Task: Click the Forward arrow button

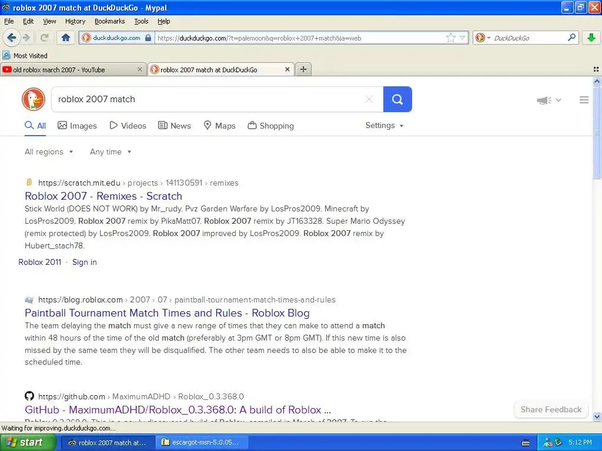Action: click(x=26, y=38)
